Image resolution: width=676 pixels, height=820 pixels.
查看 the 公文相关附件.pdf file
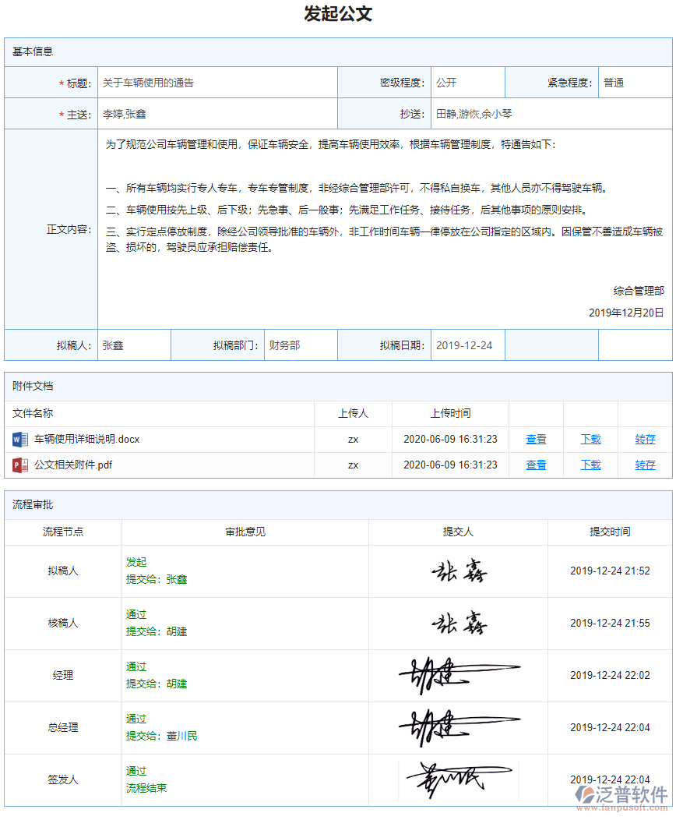click(x=536, y=465)
